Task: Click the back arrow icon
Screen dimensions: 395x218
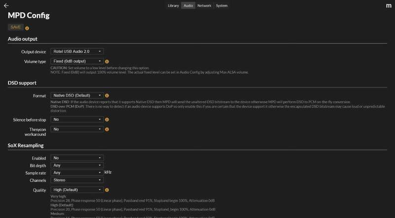Action: tap(6, 5)
